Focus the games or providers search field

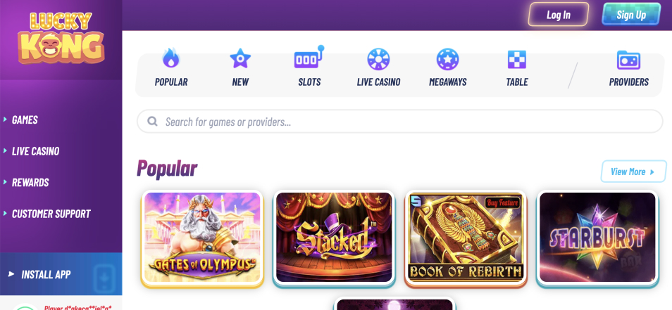(400, 122)
